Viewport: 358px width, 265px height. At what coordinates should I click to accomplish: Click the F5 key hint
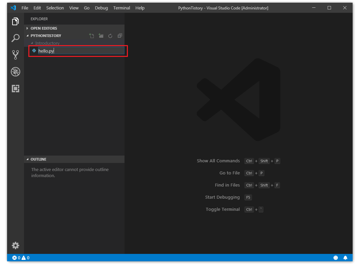[248, 197]
